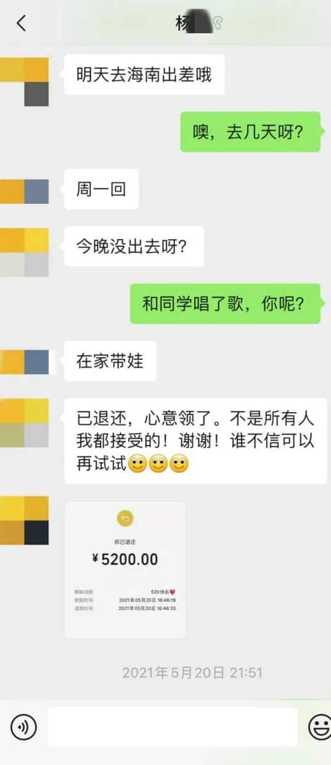This screenshot has height=765, width=331.
Task: Tap avatar next to 在家带娃 message
Action: (25, 362)
